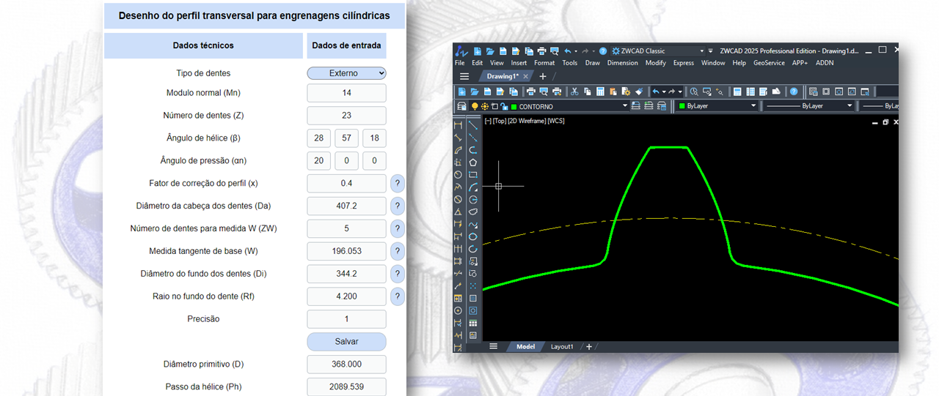The image size is (939, 396).
Task: Click the New drawing icon in standard toolbar
Action: [462, 91]
